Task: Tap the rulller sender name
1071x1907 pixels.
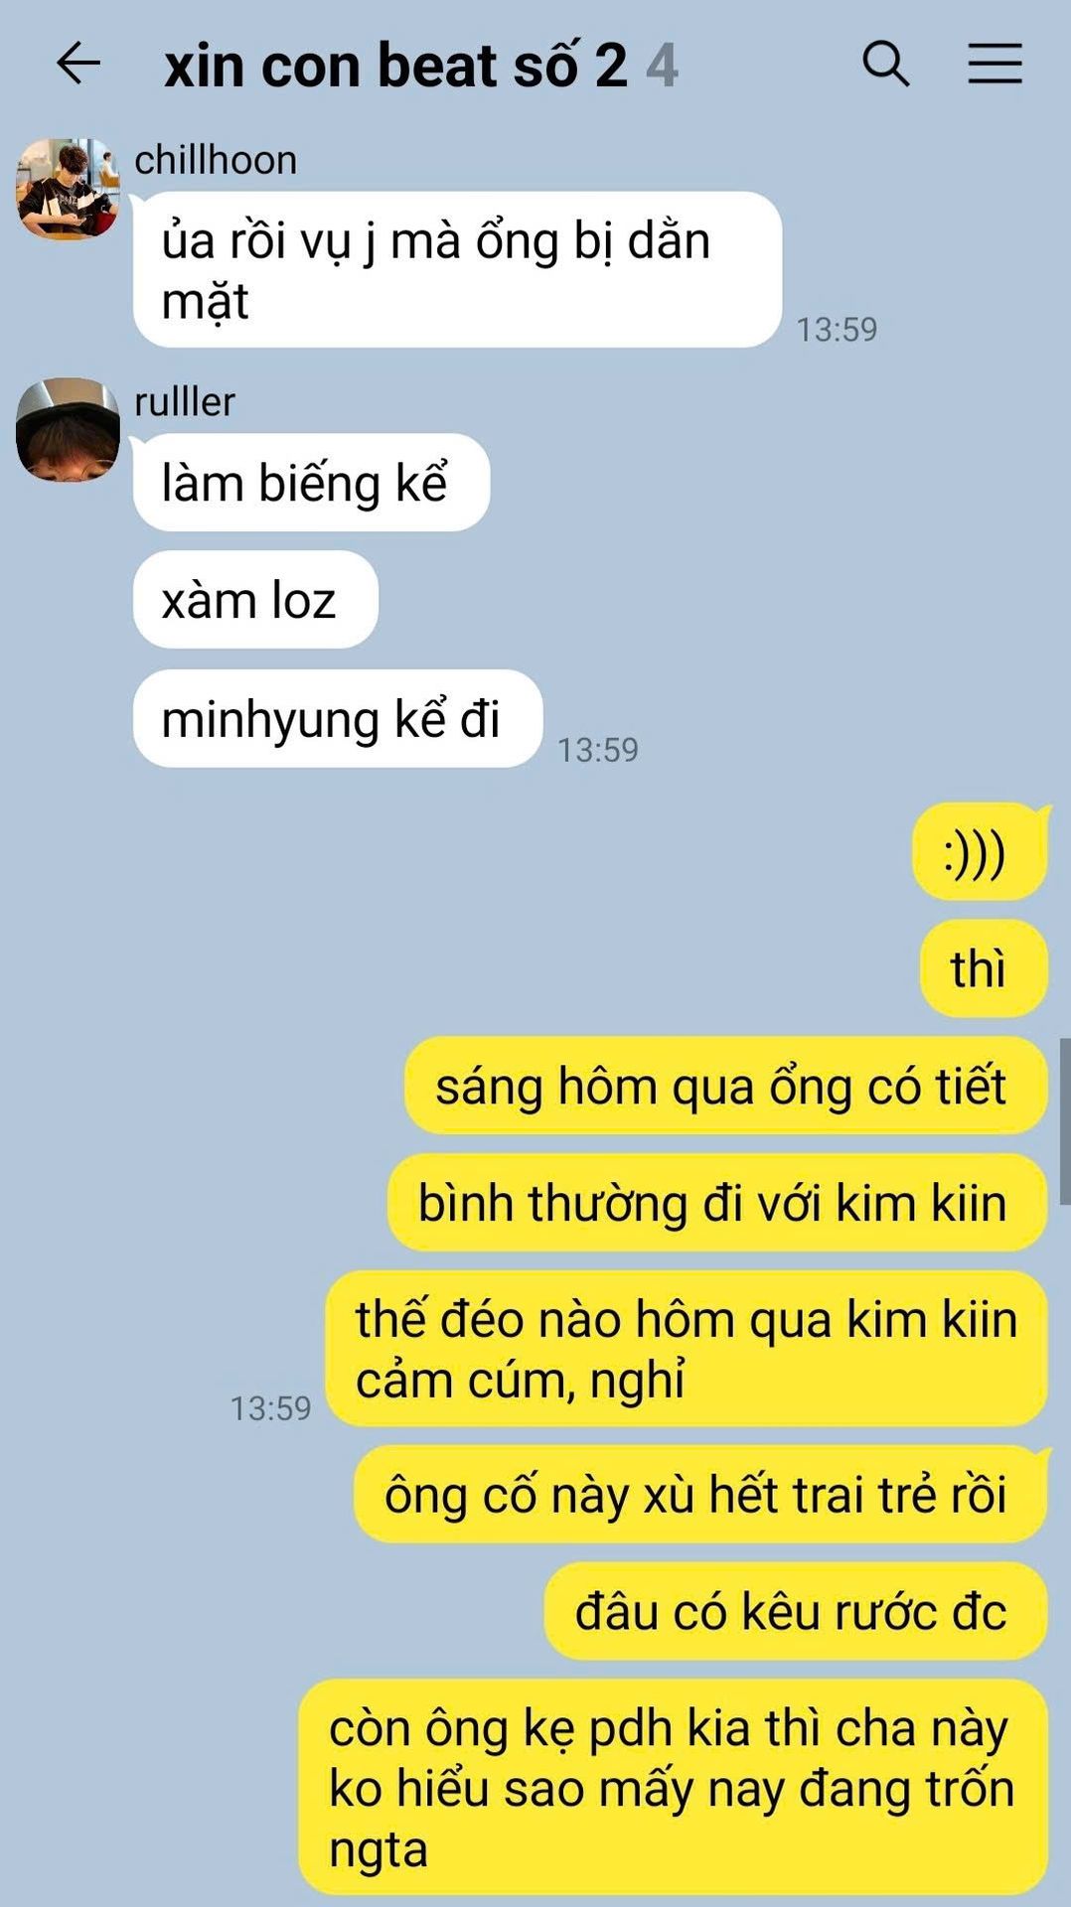Action: coord(185,402)
